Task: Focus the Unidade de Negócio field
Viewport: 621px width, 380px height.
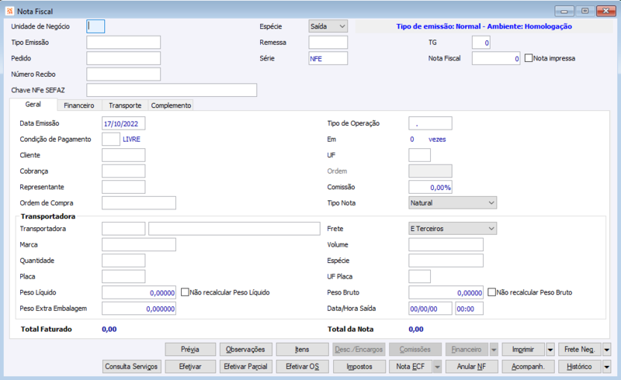Action: click(95, 26)
